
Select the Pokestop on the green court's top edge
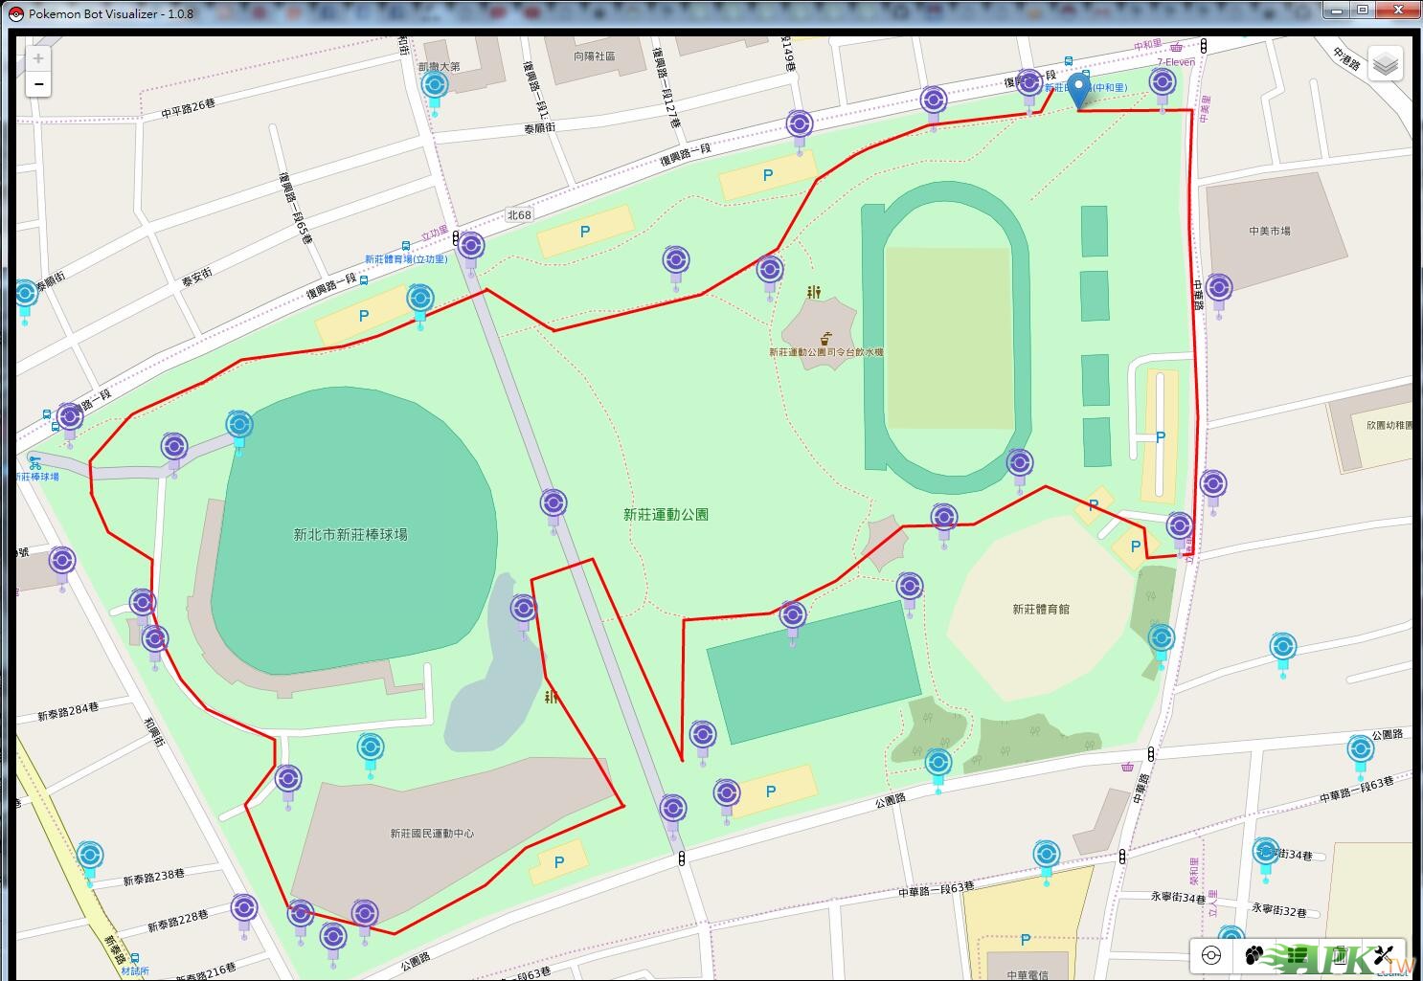(x=792, y=621)
